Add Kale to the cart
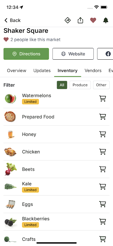The width and height of the screenshot is (113, 246). click(103, 187)
